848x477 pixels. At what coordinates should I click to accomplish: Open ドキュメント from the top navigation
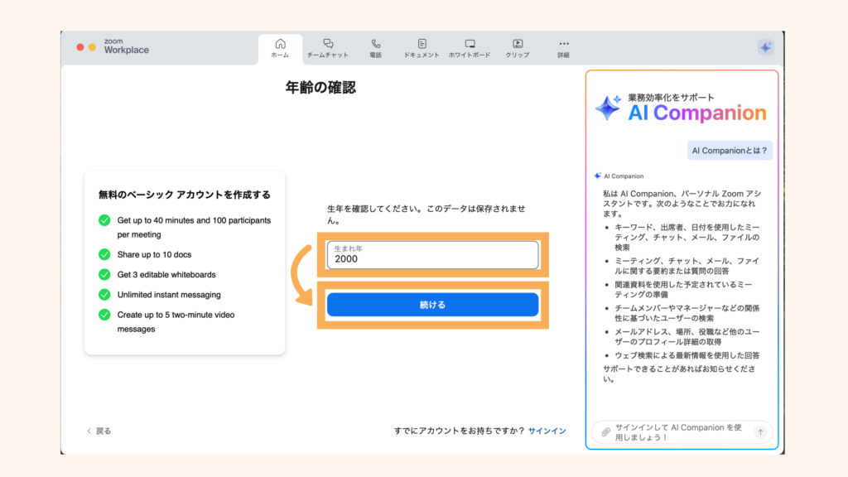pos(422,46)
